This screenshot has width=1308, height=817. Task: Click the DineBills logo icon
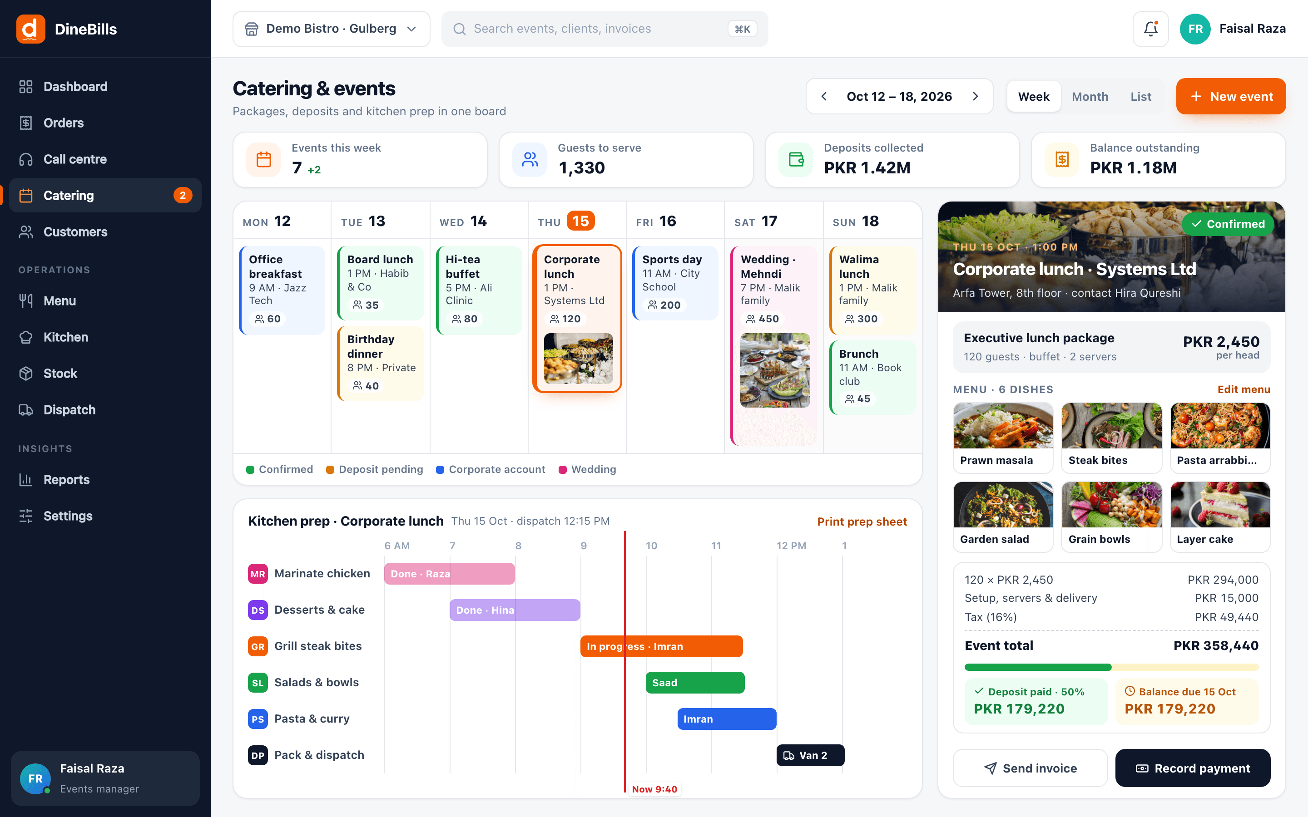[31, 29]
